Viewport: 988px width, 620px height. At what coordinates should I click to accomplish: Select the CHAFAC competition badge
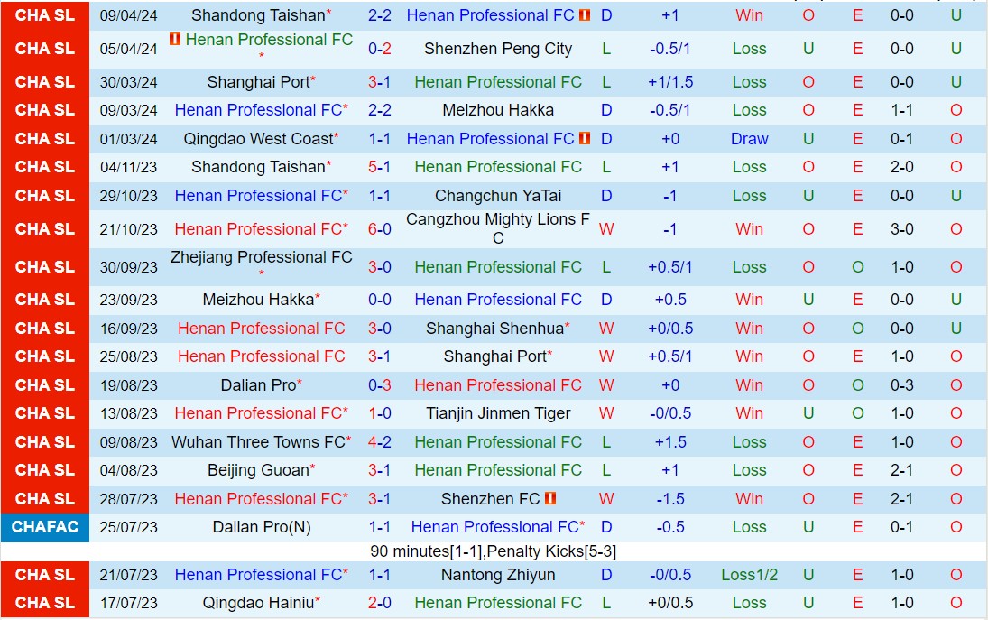pyautogui.click(x=45, y=527)
